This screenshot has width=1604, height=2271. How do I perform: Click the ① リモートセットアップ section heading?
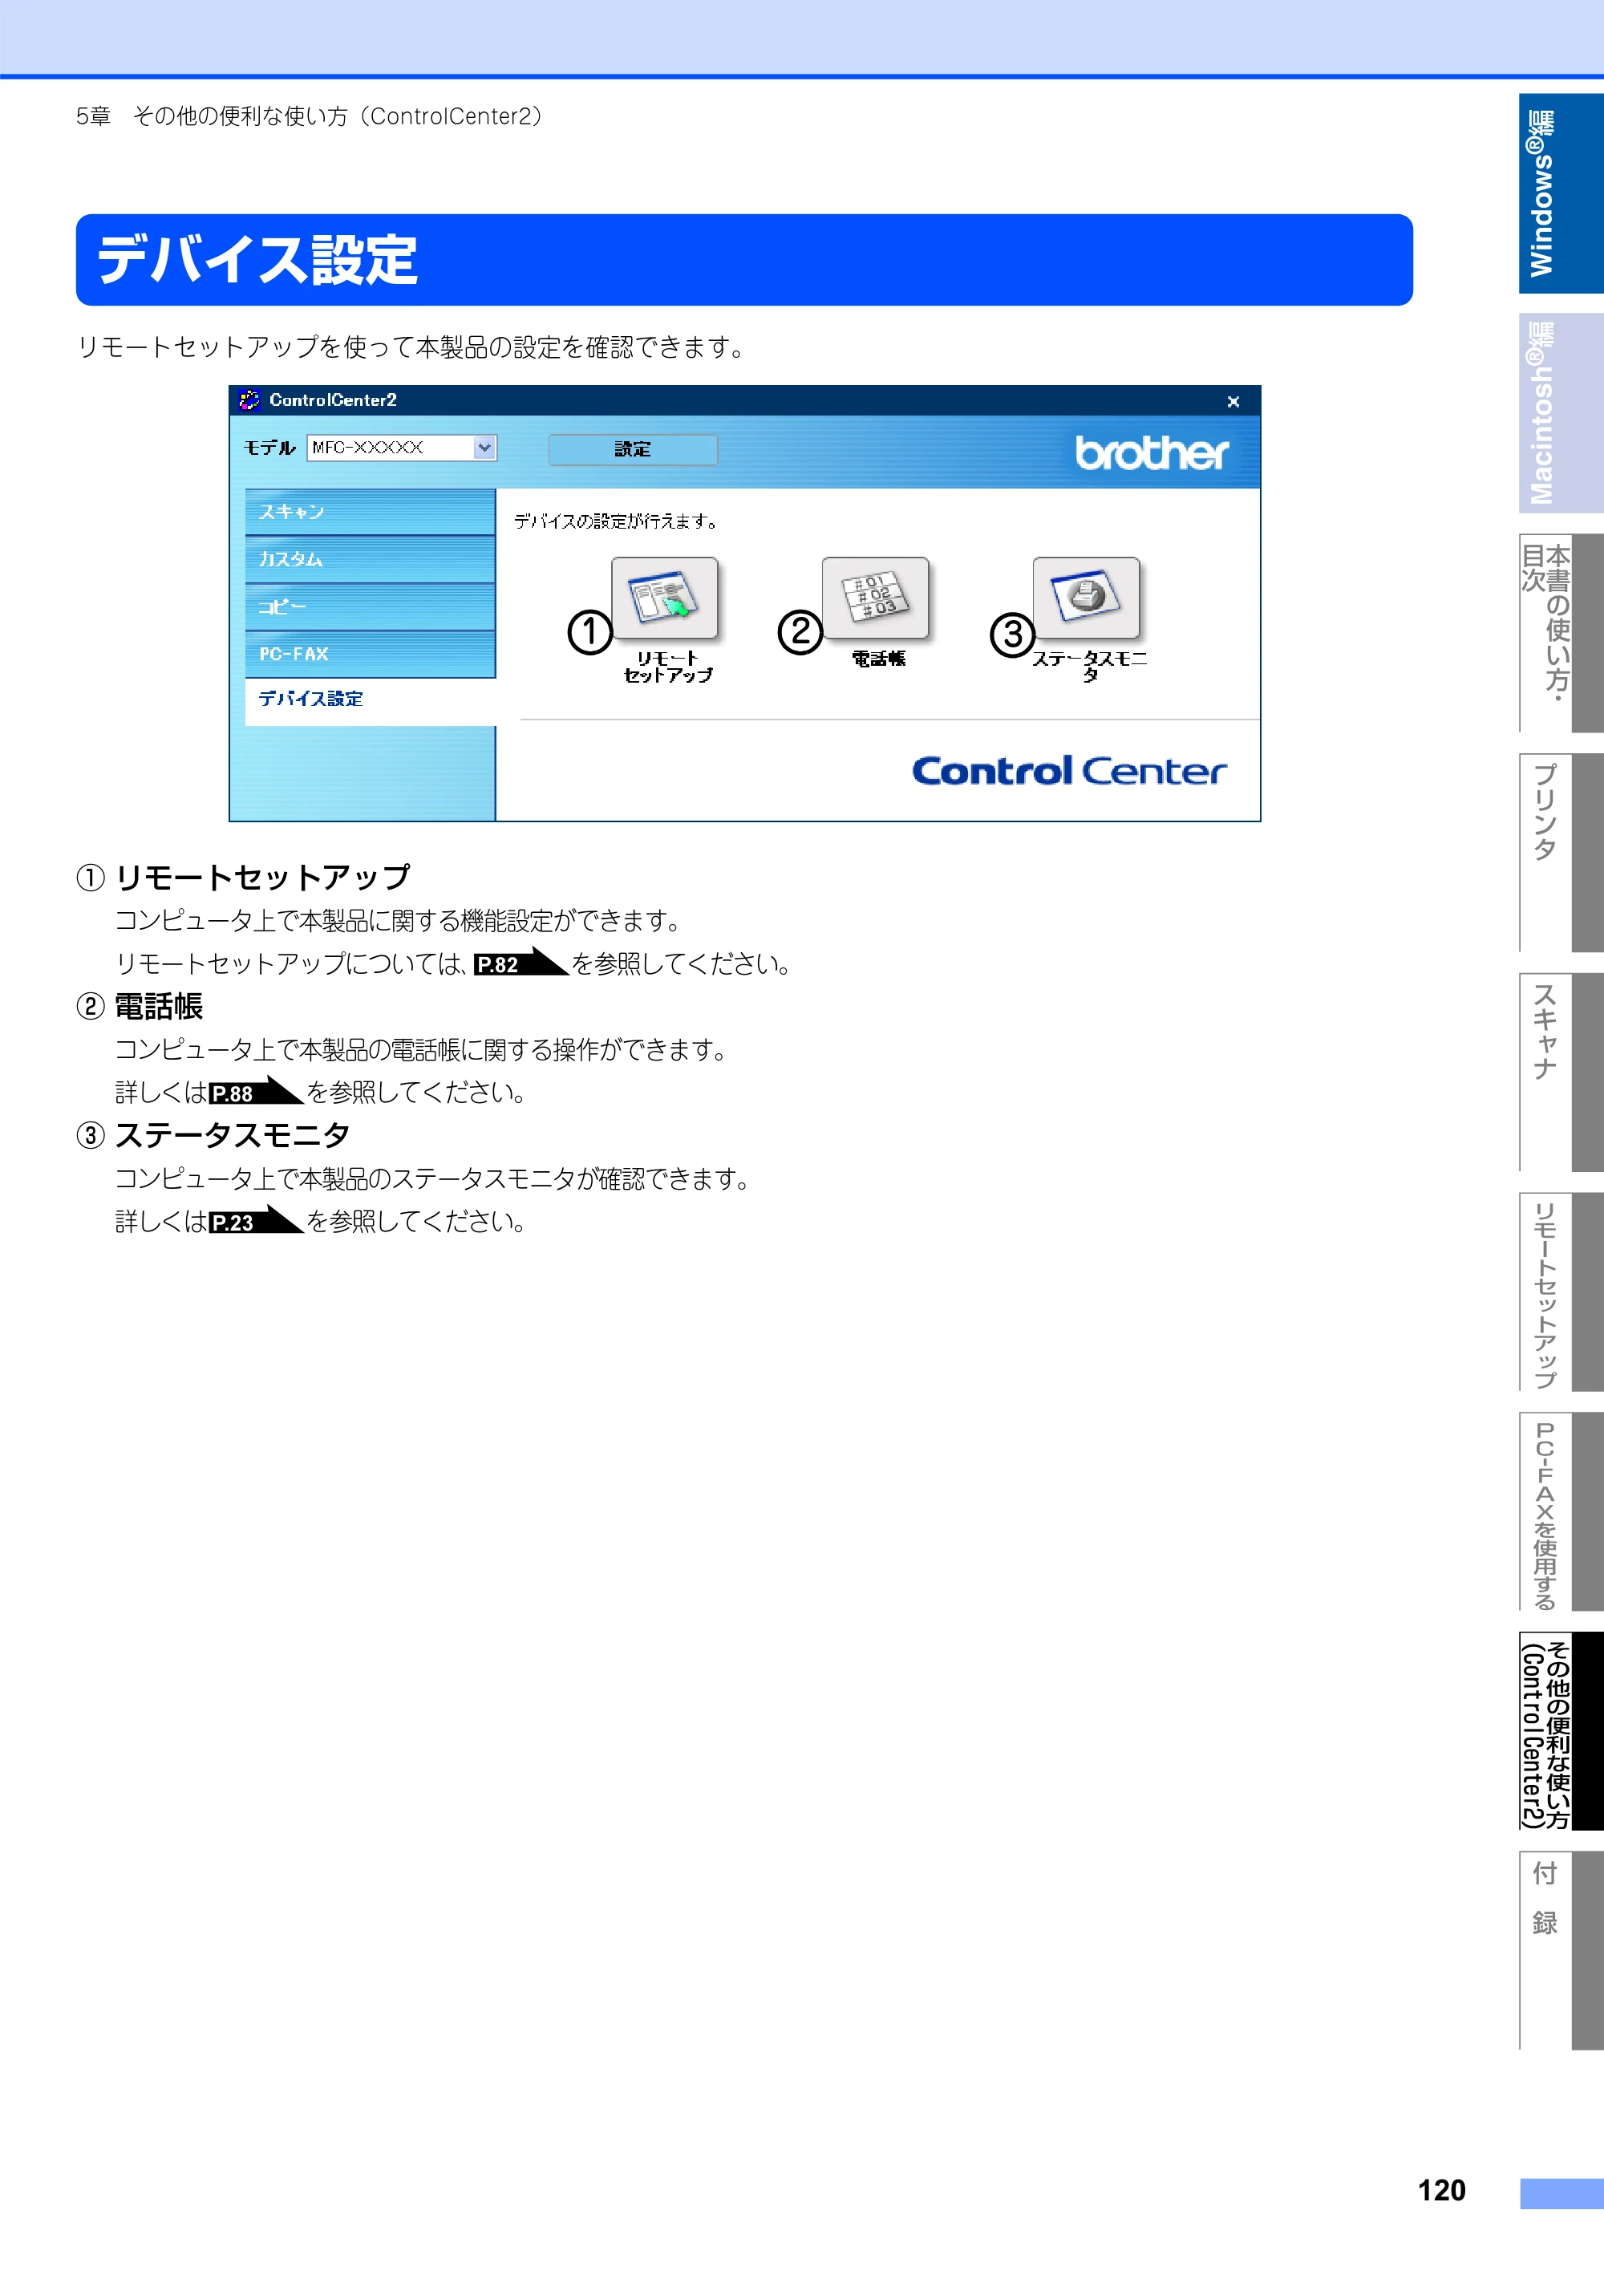(x=243, y=878)
